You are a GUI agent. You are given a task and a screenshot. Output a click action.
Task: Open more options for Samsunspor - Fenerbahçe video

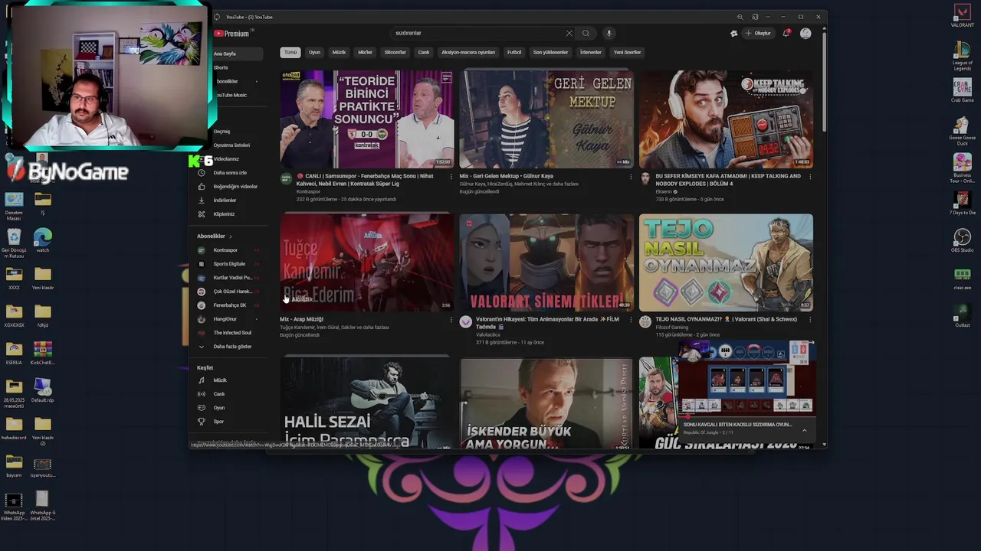coord(451,177)
